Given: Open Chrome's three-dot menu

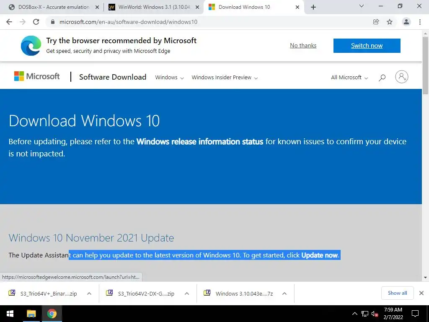Looking at the screenshot, I should click(x=420, y=22).
